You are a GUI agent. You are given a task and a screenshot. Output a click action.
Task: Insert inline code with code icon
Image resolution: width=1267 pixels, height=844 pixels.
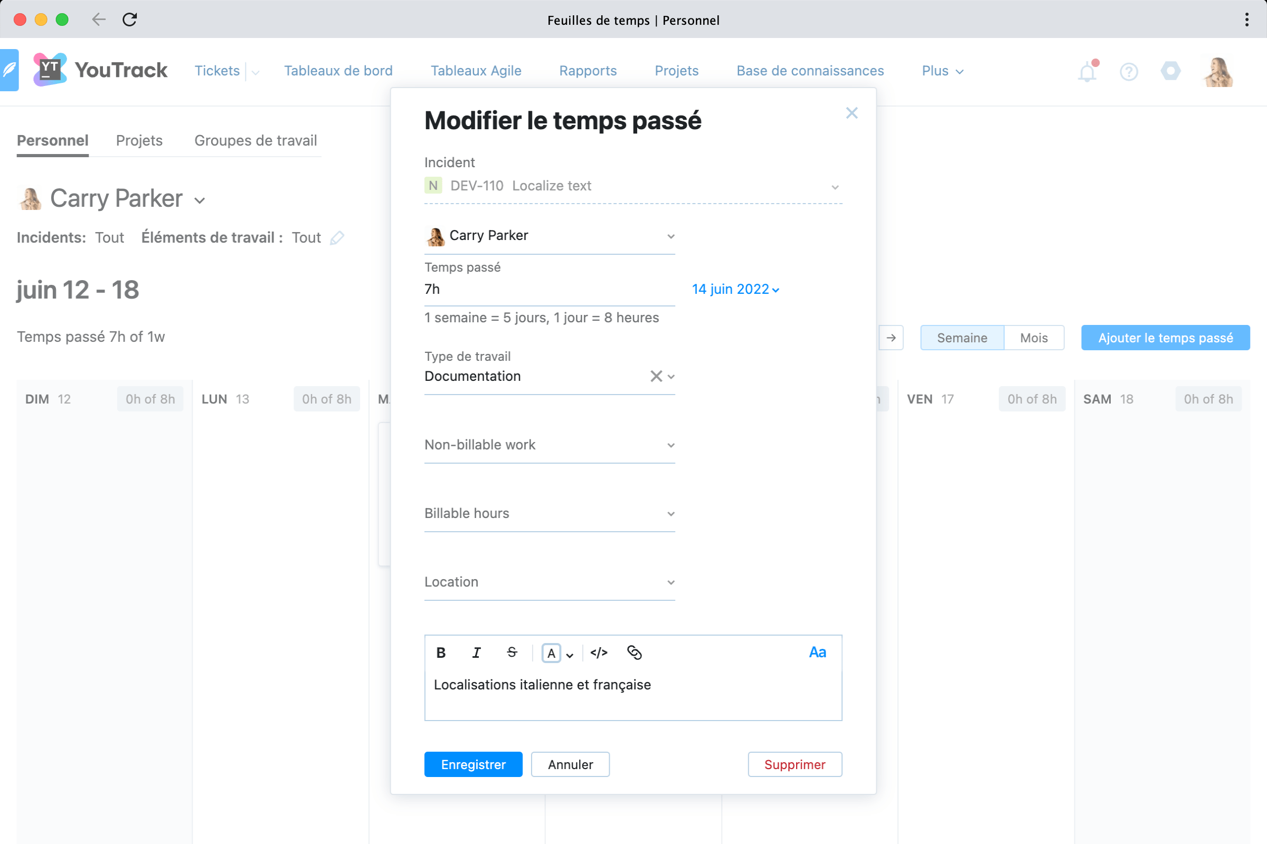click(599, 653)
